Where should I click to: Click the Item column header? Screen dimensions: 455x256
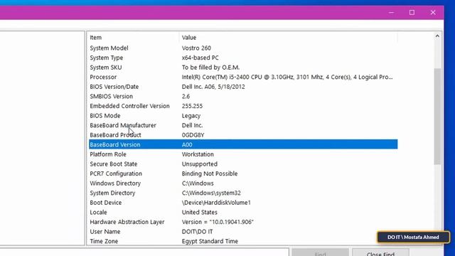[x=134, y=38]
